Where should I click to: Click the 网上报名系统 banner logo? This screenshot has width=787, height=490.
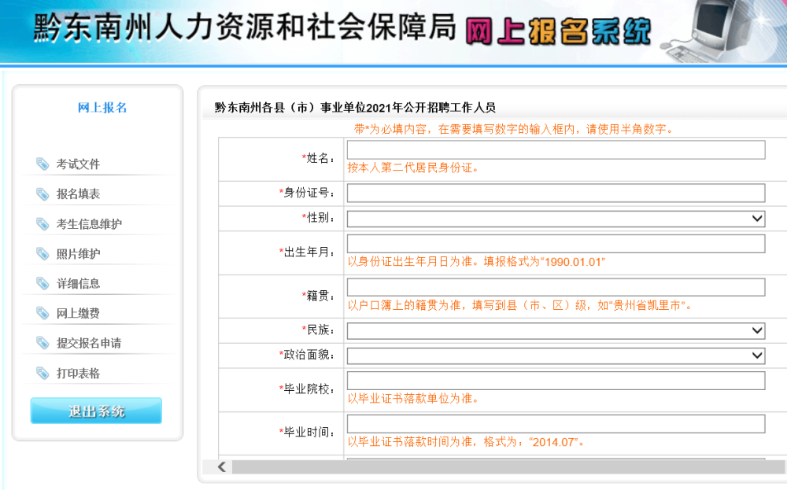point(558,31)
